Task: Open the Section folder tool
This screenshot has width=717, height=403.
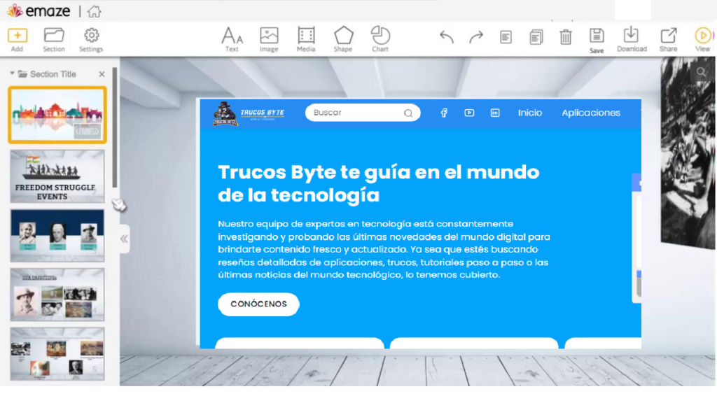Action: point(54,40)
